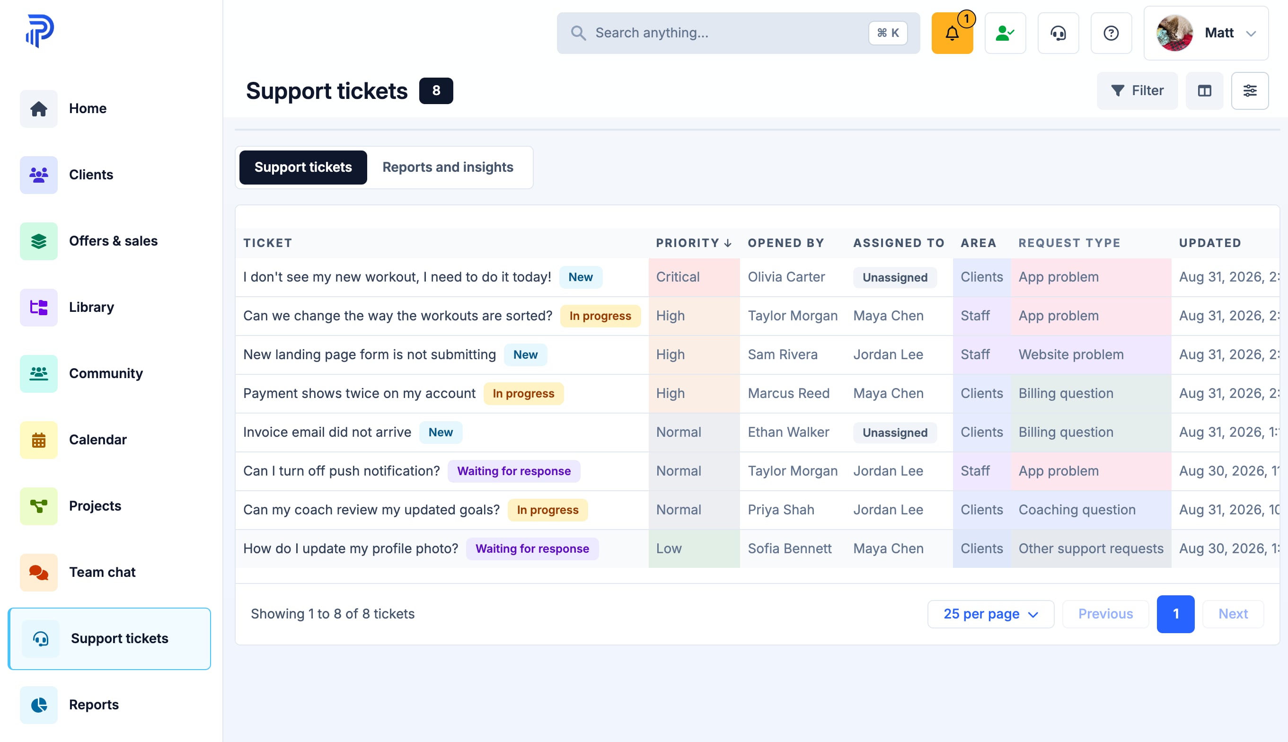Click the green user availability icon
This screenshot has height=742, width=1288.
coord(1005,33)
